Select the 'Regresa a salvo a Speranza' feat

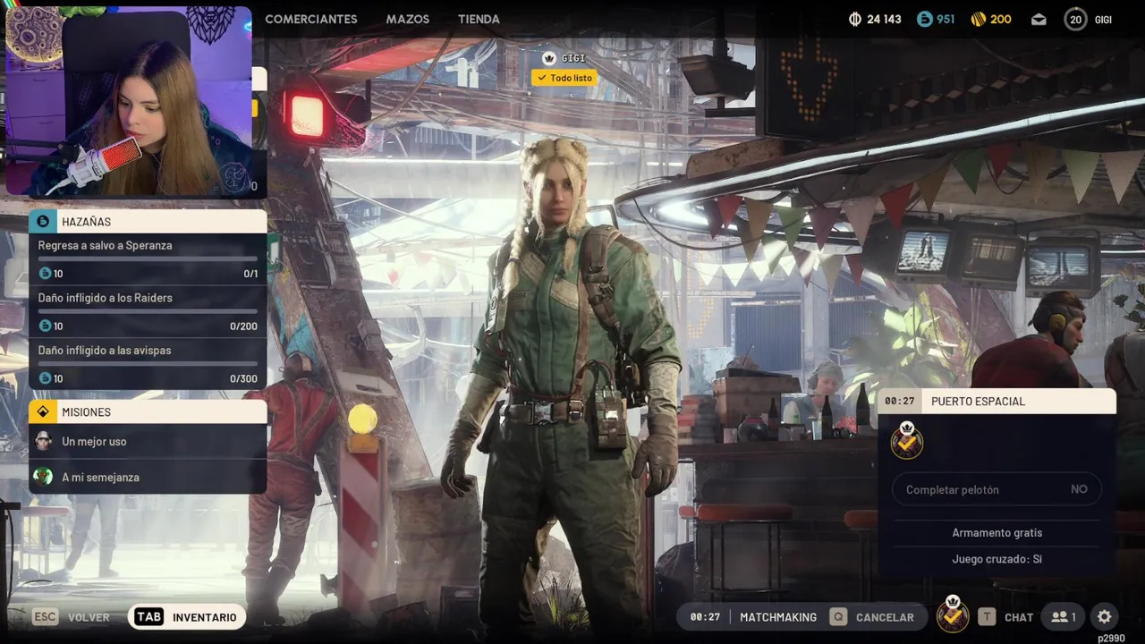[x=148, y=259]
